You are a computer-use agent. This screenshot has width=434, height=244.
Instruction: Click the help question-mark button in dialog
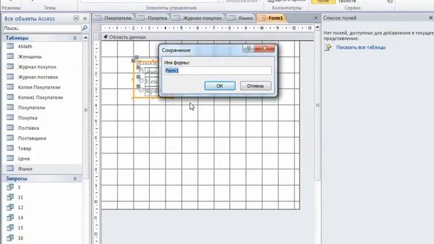(248, 48)
